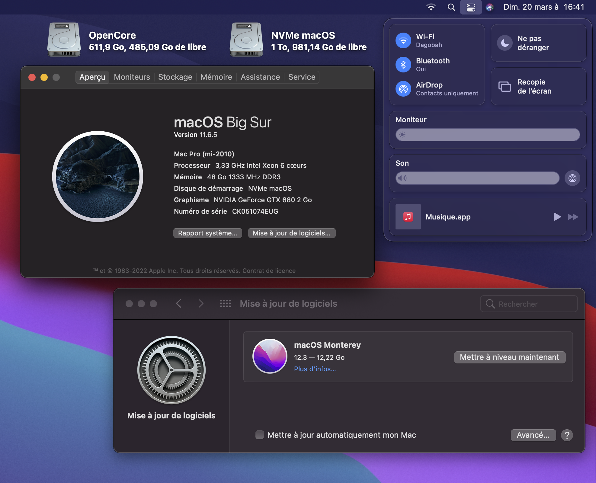This screenshot has height=483, width=596.
Task: Toggle Wi-Fi in Control Center
Action: coord(403,40)
